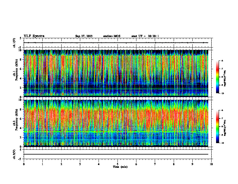Select the date text "Sep. 27, 2023"
The image size is (238, 184).
[84, 36]
